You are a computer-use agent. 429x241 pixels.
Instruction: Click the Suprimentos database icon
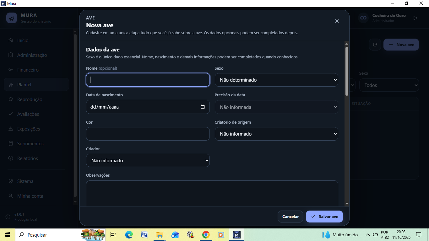(11, 144)
